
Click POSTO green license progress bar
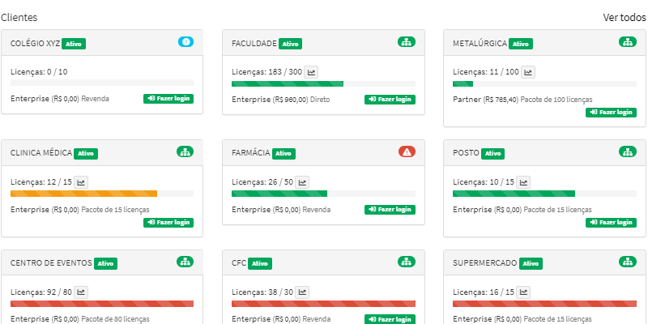pos(544,194)
